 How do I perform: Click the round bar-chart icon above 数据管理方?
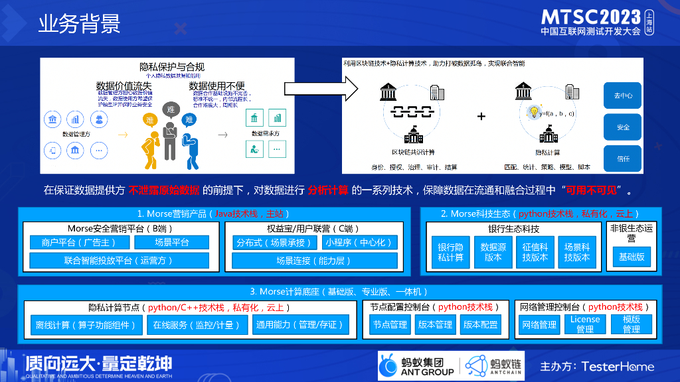[75, 119]
